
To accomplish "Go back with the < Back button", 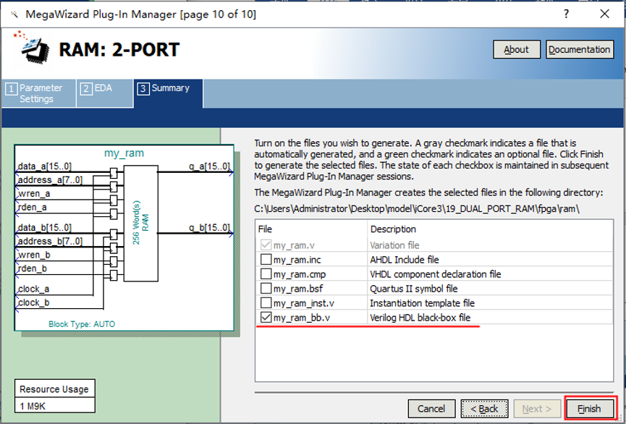I will (x=484, y=409).
